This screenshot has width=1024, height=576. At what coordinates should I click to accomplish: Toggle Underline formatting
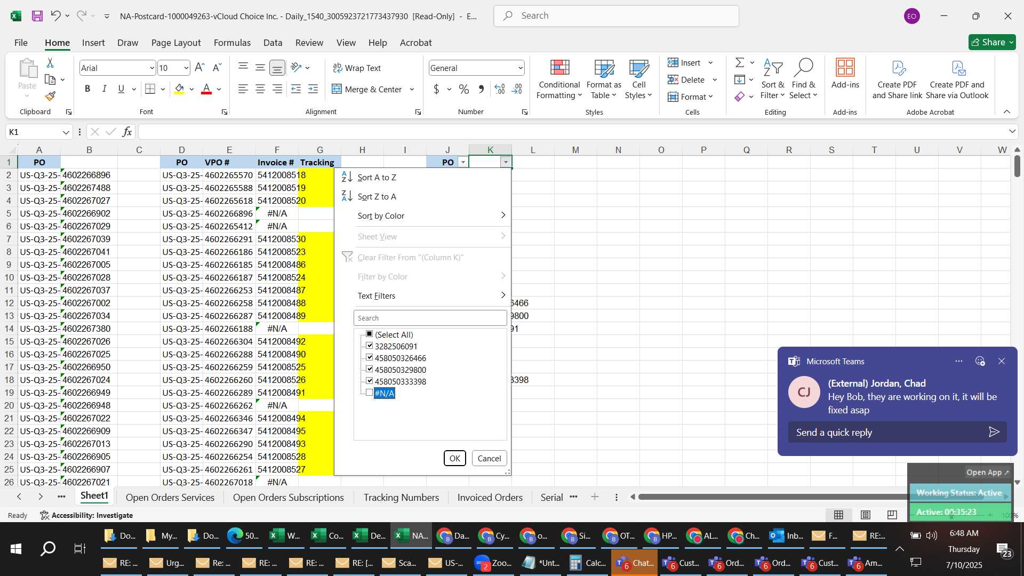121,89
